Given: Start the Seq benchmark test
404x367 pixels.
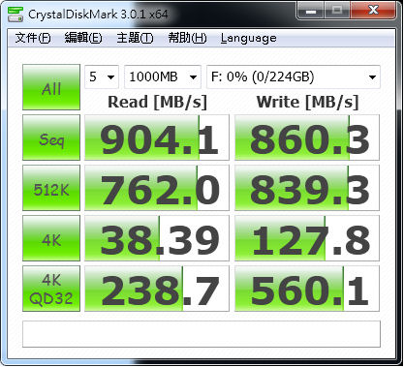Looking at the screenshot, I should pos(51,138).
